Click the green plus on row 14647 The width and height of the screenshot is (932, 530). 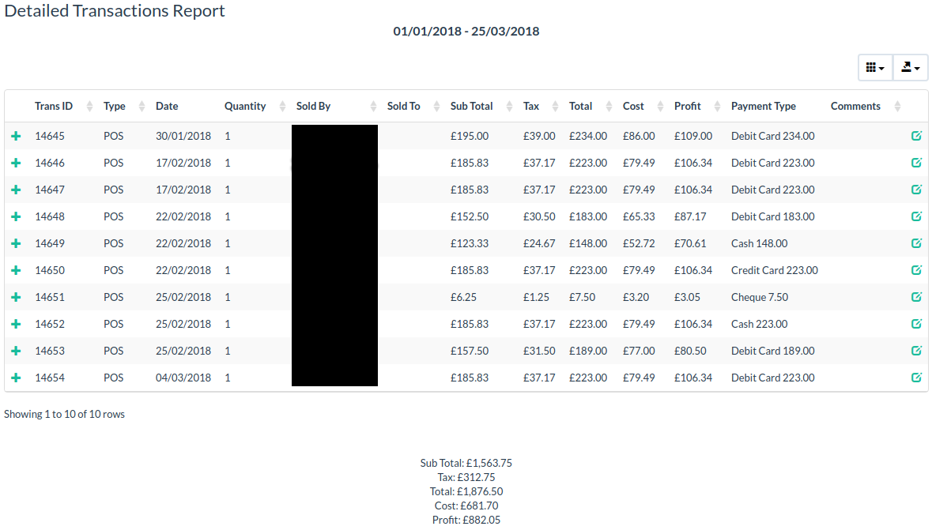(x=17, y=190)
